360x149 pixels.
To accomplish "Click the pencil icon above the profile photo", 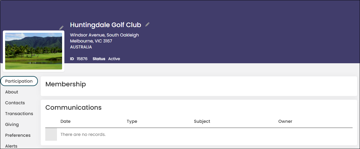I will coord(61,28).
